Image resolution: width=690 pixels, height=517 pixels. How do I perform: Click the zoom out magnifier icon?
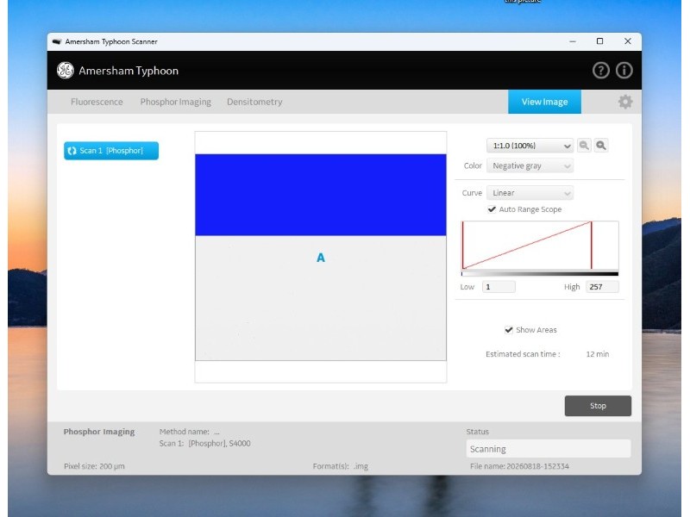(x=584, y=145)
